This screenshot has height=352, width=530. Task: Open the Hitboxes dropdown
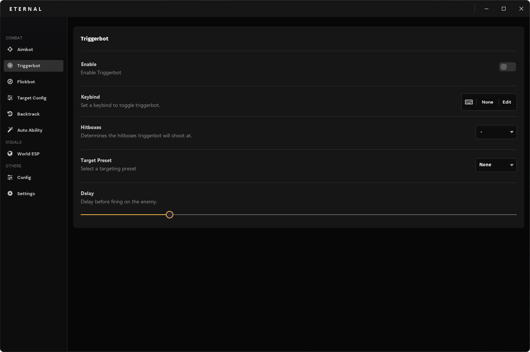[495, 132]
